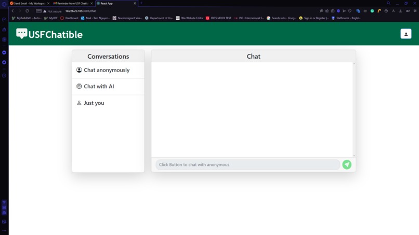Click the message input field

[248, 164]
